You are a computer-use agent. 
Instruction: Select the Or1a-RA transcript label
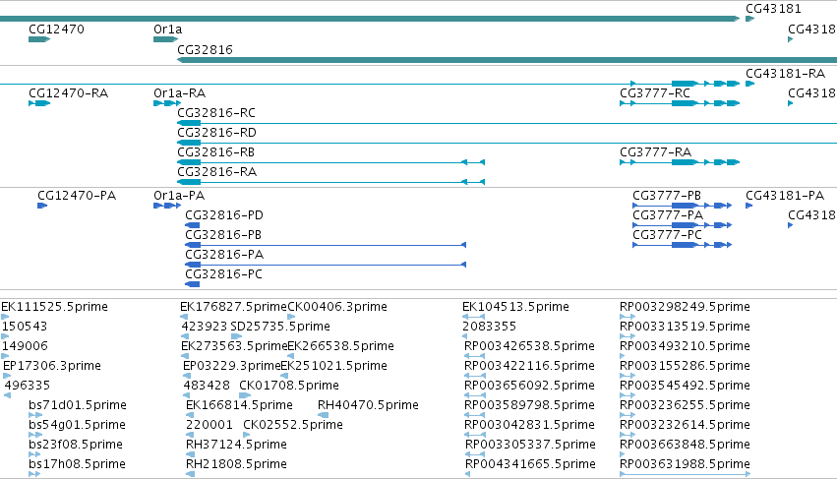(179, 92)
